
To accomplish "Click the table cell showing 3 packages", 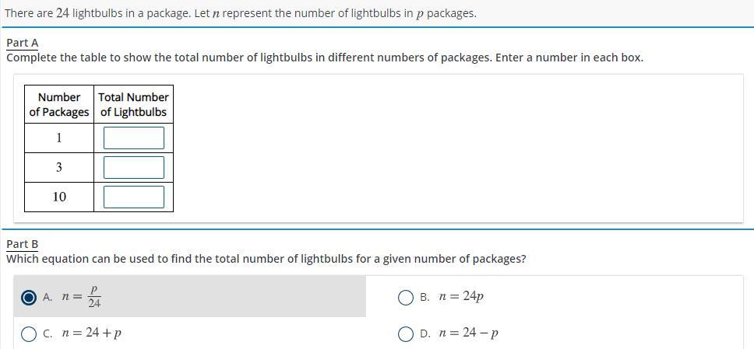I will click(x=59, y=168).
